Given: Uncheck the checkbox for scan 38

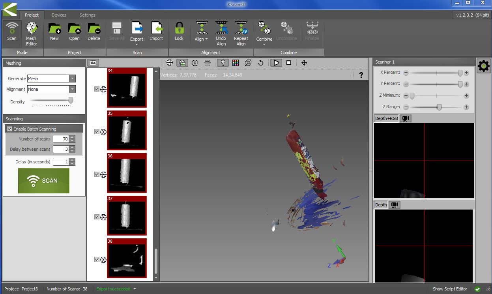Looking at the screenshot, I should [x=97, y=260].
